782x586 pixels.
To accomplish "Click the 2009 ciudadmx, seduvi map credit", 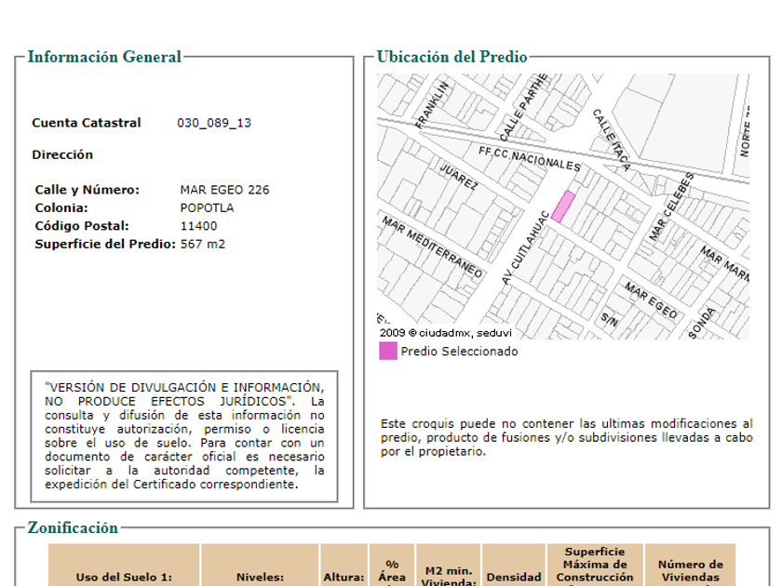I will tap(445, 333).
